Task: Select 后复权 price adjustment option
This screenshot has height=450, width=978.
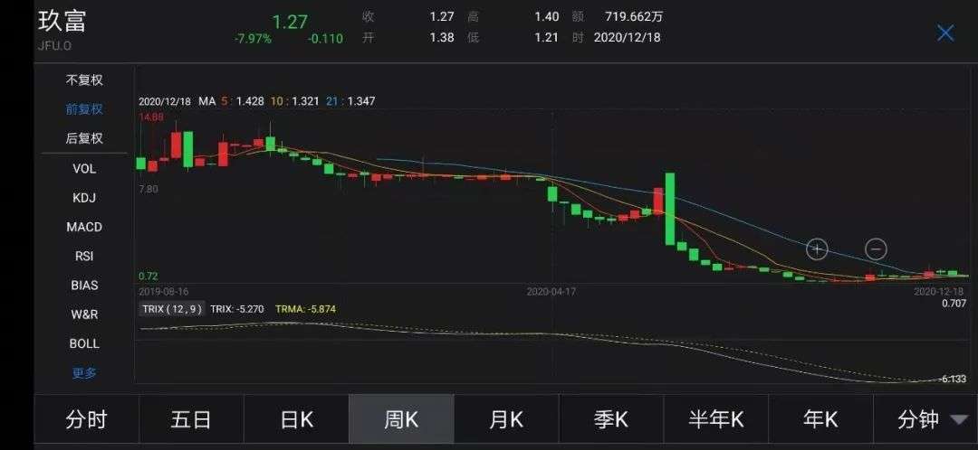Action: [84, 138]
